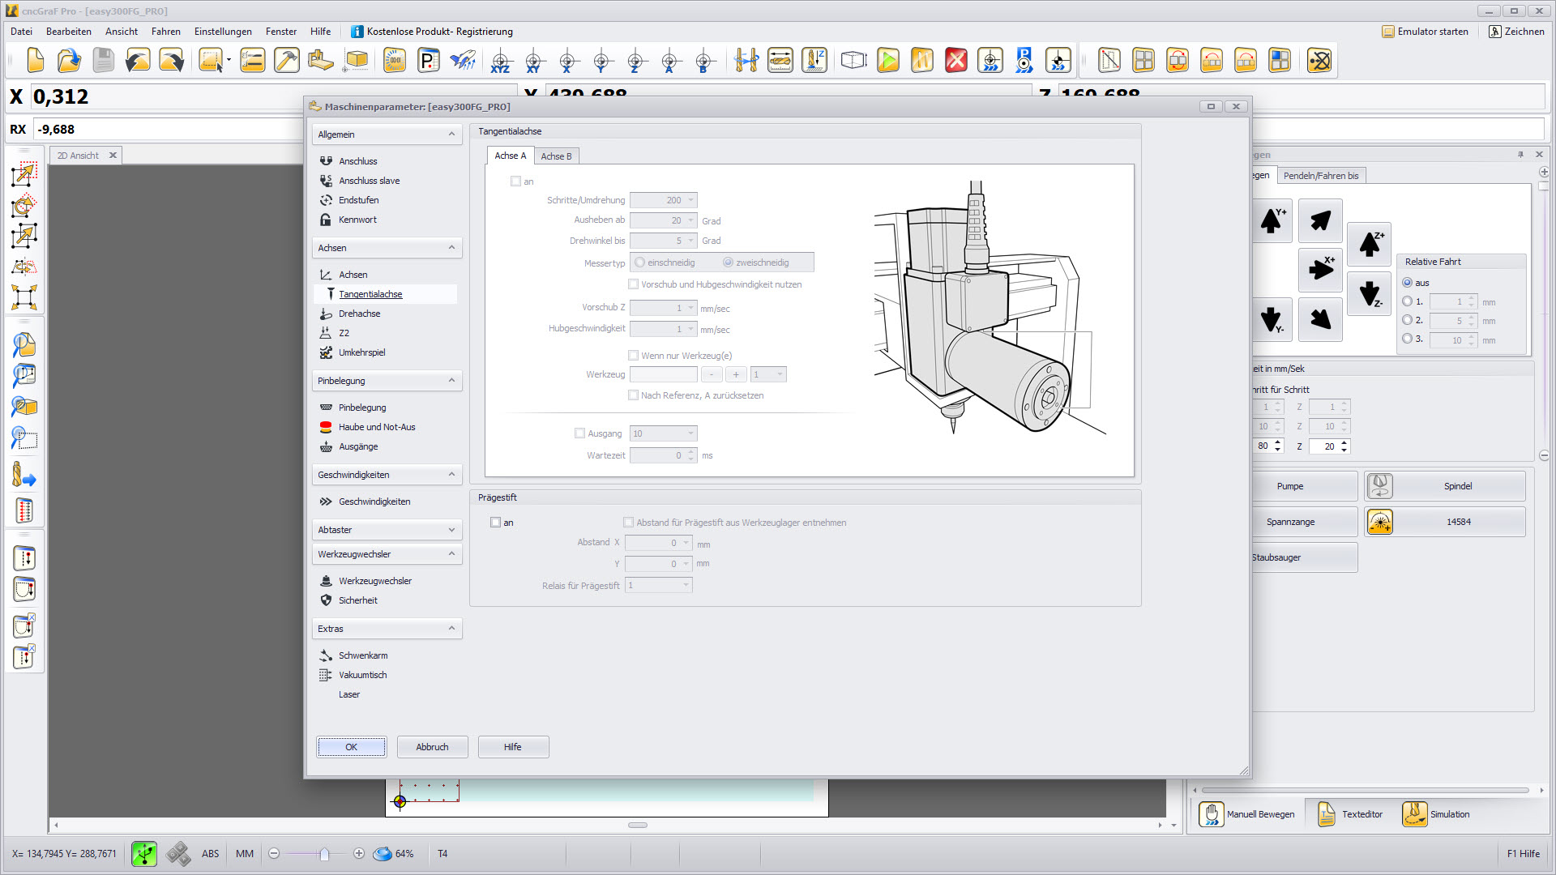Click the horizontal scrollbar of 2D Ansicht
The width and height of the screenshot is (1556, 875).
[638, 826]
